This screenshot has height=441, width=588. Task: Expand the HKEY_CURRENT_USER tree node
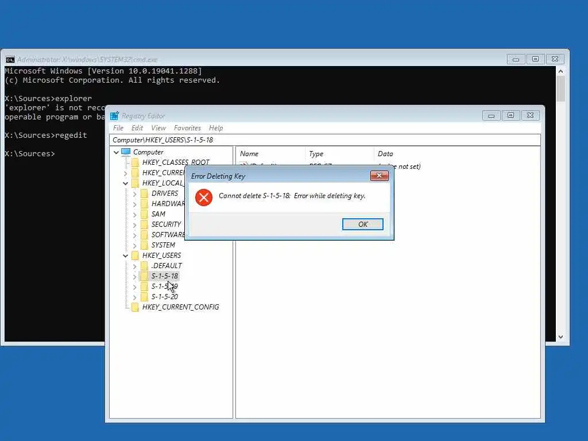click(x=126, y=173)
